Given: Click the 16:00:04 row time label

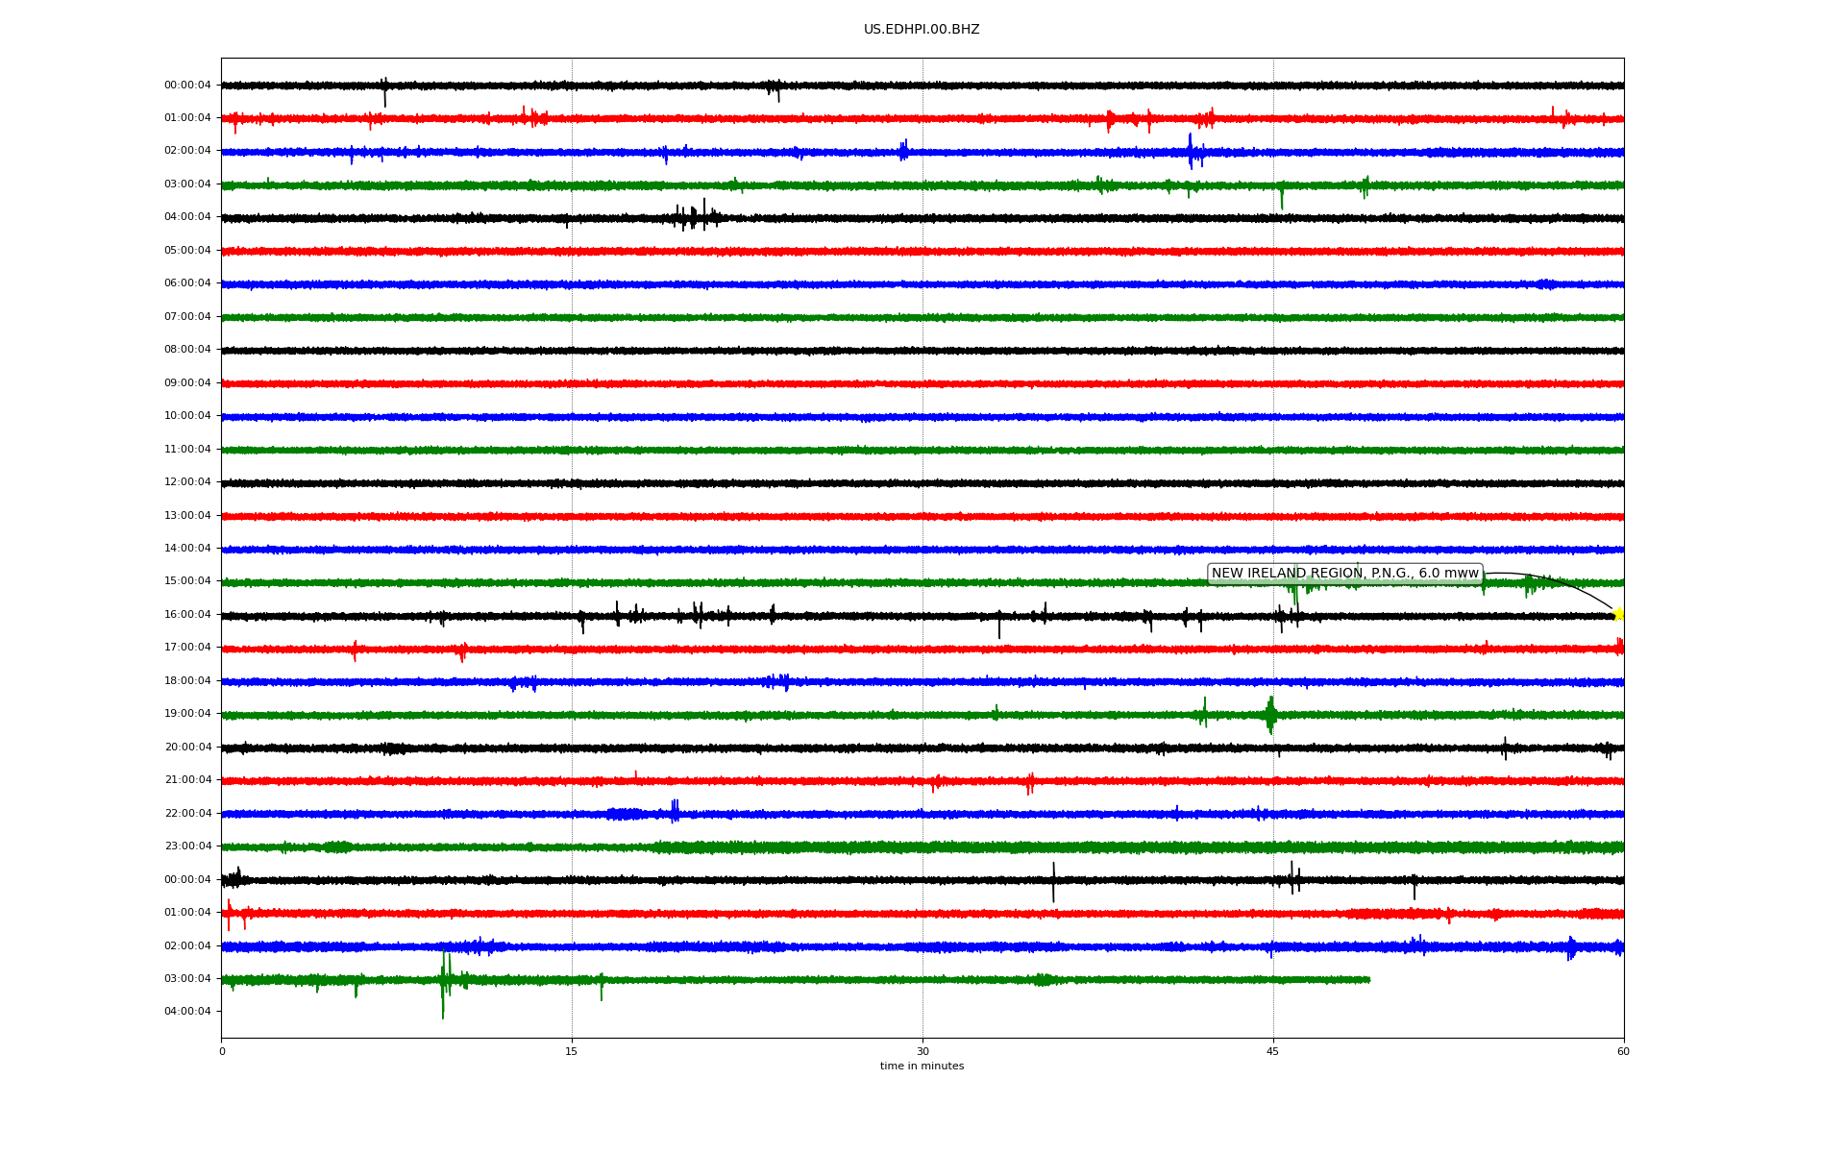Looking at the screenshot, I should 187,615.
